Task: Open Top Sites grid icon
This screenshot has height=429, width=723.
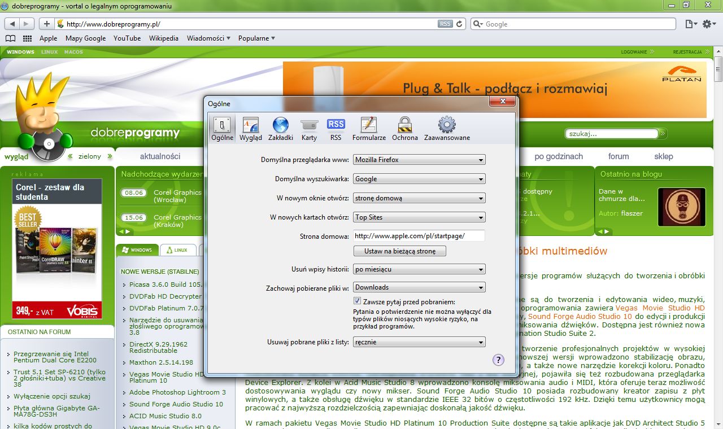Action: coord(27,38)
